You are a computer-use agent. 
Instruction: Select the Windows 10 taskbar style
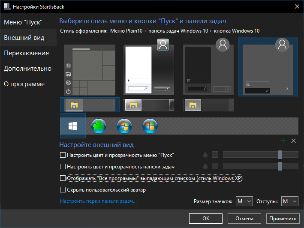(x=90, y=105)
